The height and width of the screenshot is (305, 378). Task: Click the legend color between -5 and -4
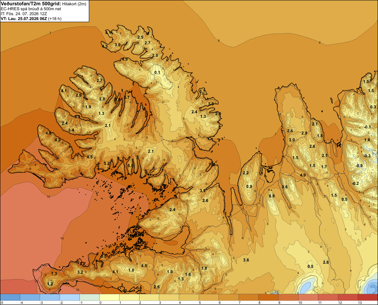pyautogui.click(x=10, y=297)
